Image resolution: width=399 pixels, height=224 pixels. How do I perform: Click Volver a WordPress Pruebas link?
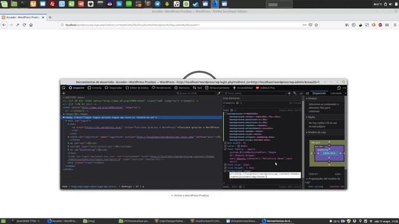coord(190,195)
